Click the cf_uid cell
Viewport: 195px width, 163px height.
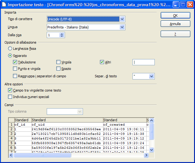(x=67, y=125)
